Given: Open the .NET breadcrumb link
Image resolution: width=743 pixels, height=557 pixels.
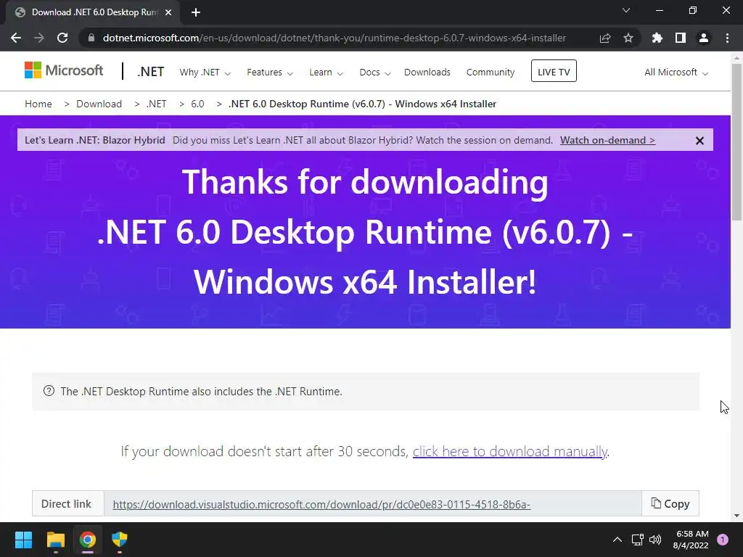Looking at the screenshot, I should point(157,104).
